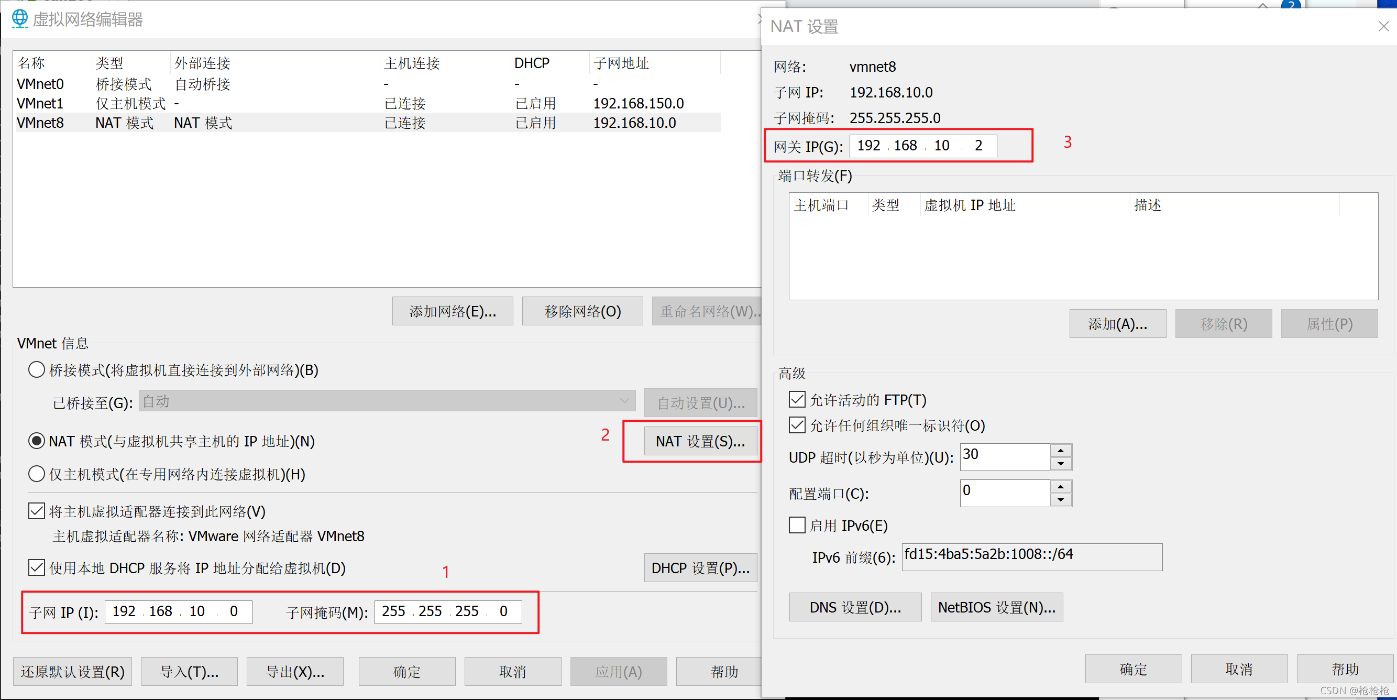Viewport: 1397px width, 700px height.
Task: Click 移除(R) in port forwarding section
Action: click(1224, 324)
